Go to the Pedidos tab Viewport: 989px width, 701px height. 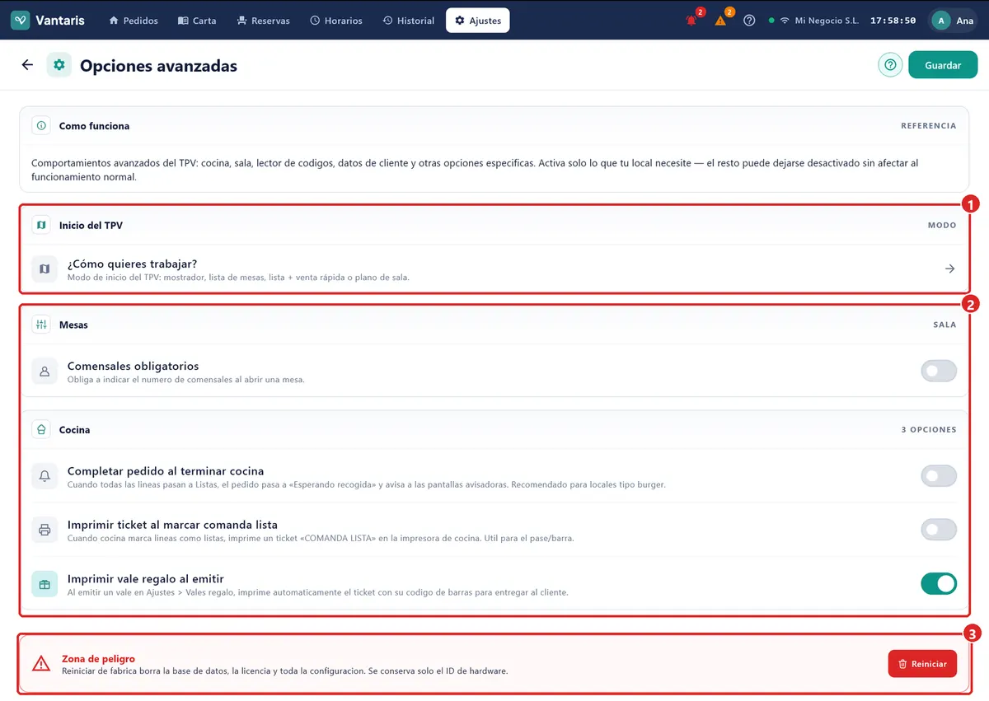pos(134,21)
